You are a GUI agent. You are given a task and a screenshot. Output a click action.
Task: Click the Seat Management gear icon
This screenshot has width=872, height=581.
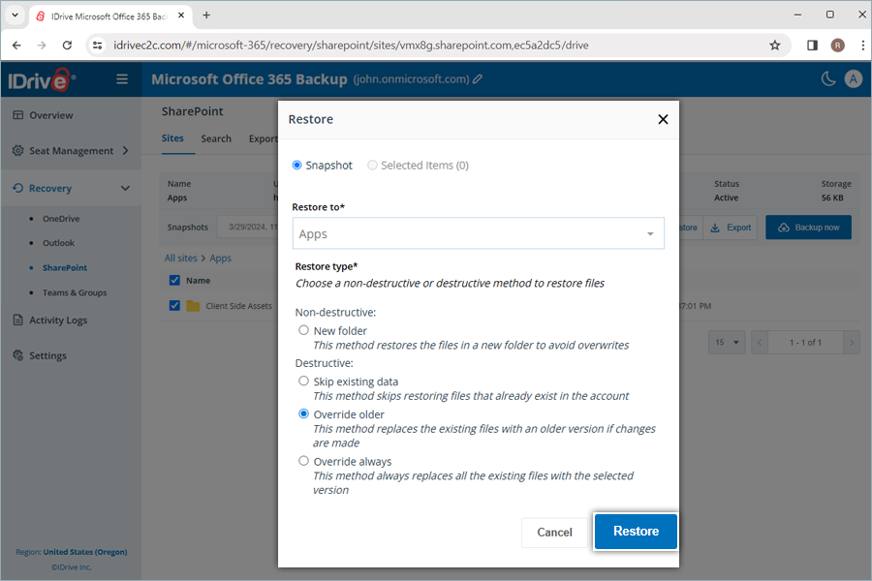tap(19, 150)
